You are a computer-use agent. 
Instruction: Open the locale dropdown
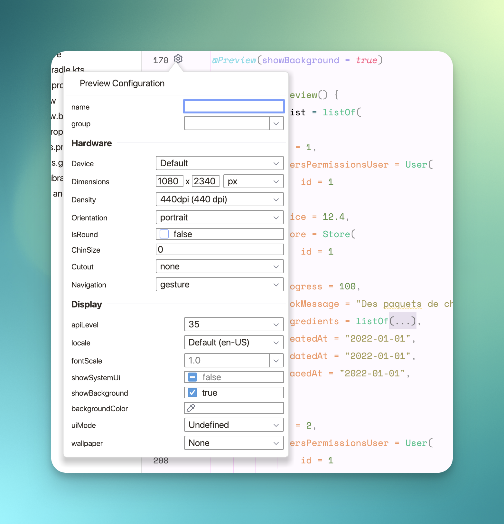click(x=233, y=342)
